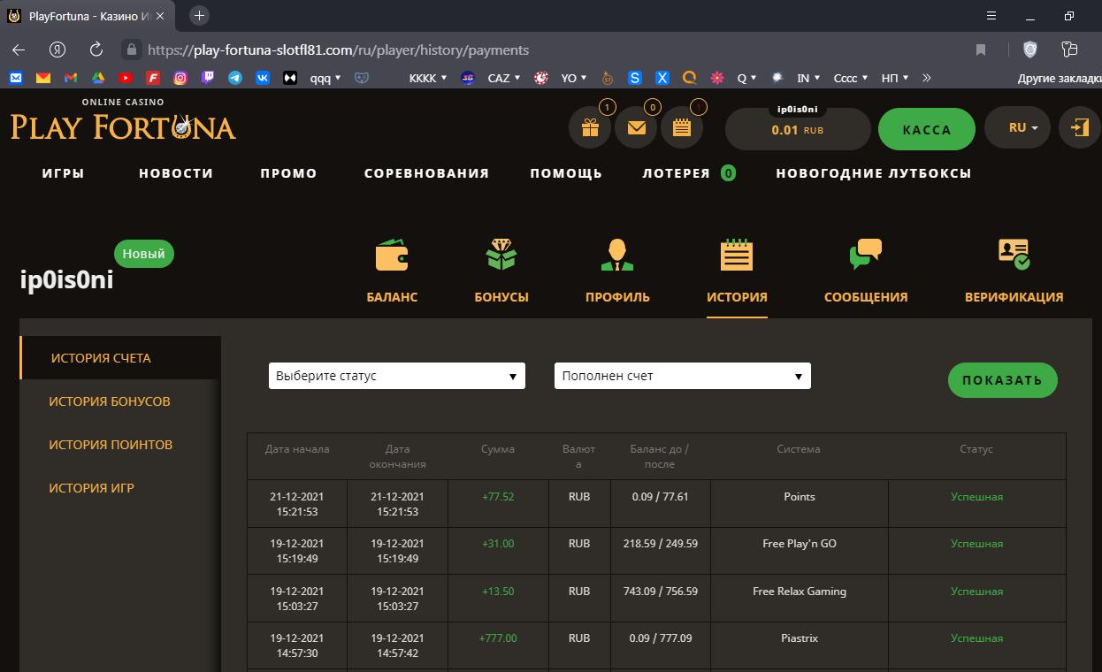Image resolution: width=1102 pixels, height=672 pixels.
Task: Select История бонусов in sidebar
Action: [110, 401]
